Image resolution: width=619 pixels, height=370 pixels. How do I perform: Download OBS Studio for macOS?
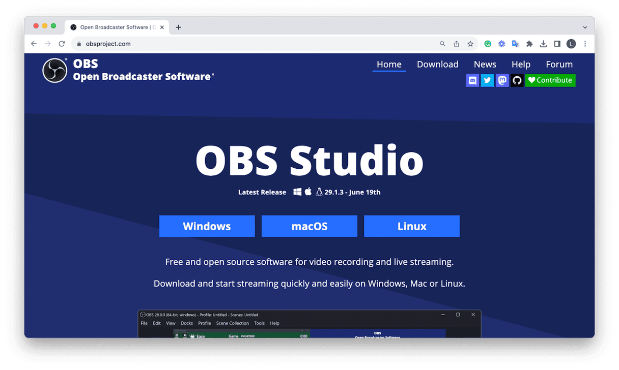(x=309, y=226)
